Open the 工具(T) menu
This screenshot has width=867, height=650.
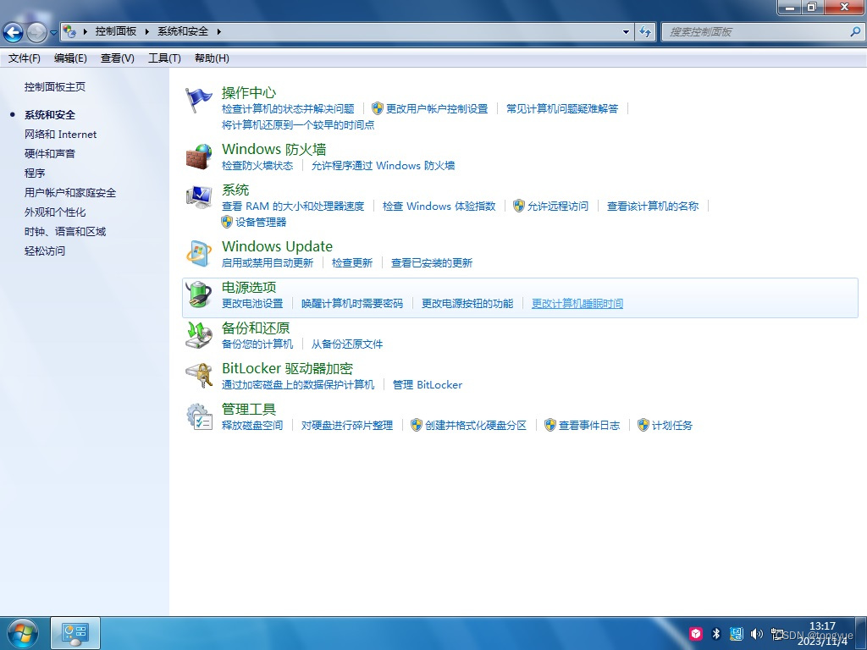click(164, 58)
